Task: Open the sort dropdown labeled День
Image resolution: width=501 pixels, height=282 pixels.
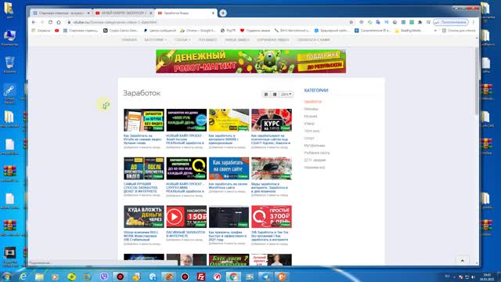Action: pos(286,94)
